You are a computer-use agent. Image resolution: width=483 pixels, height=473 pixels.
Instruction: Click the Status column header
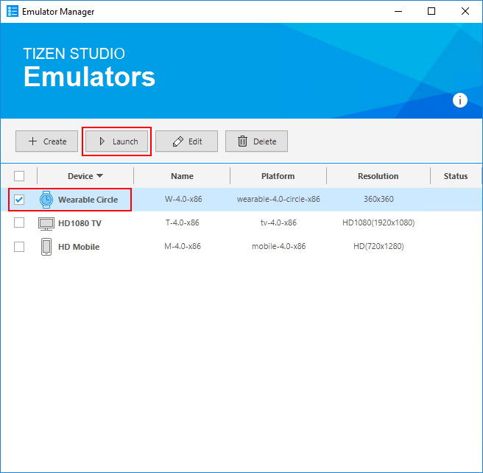(x=456, y=176)
